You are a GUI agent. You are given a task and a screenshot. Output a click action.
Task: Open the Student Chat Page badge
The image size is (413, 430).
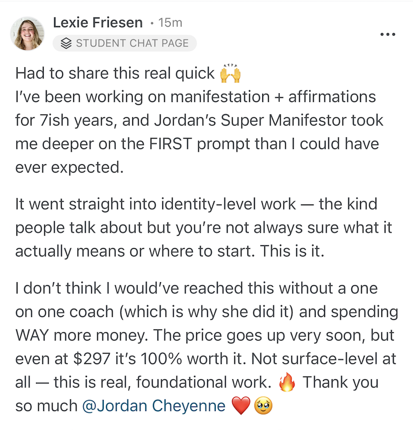pos(125,44)
